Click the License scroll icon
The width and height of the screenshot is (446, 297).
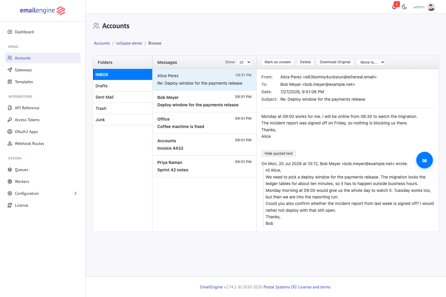(x=10, y=205)
